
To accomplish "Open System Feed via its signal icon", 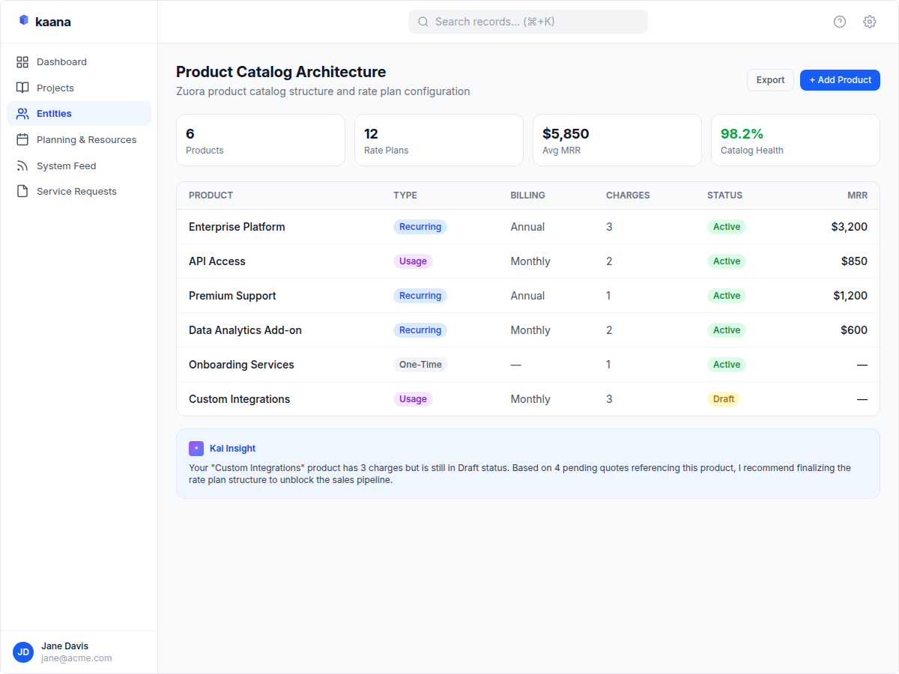I will pos(23,166).
